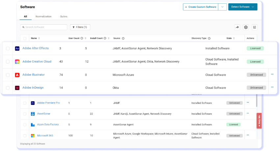This screenshot has width=280, height=151.
Task: Open the Adobe Illustrator link
Action: (34, 75)
